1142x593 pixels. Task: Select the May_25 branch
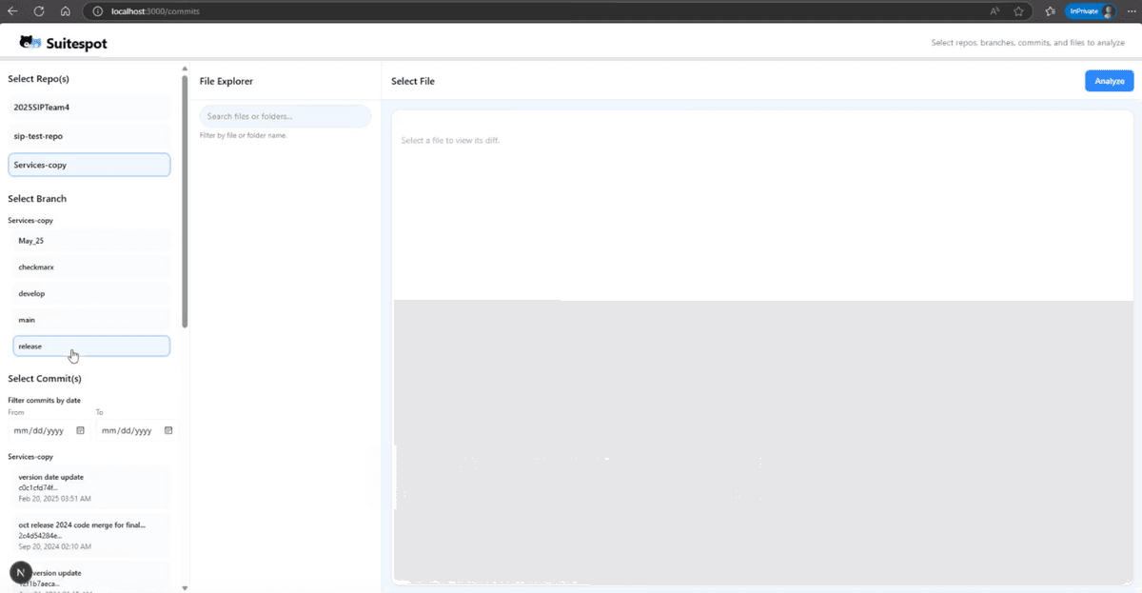pos(91,240)
